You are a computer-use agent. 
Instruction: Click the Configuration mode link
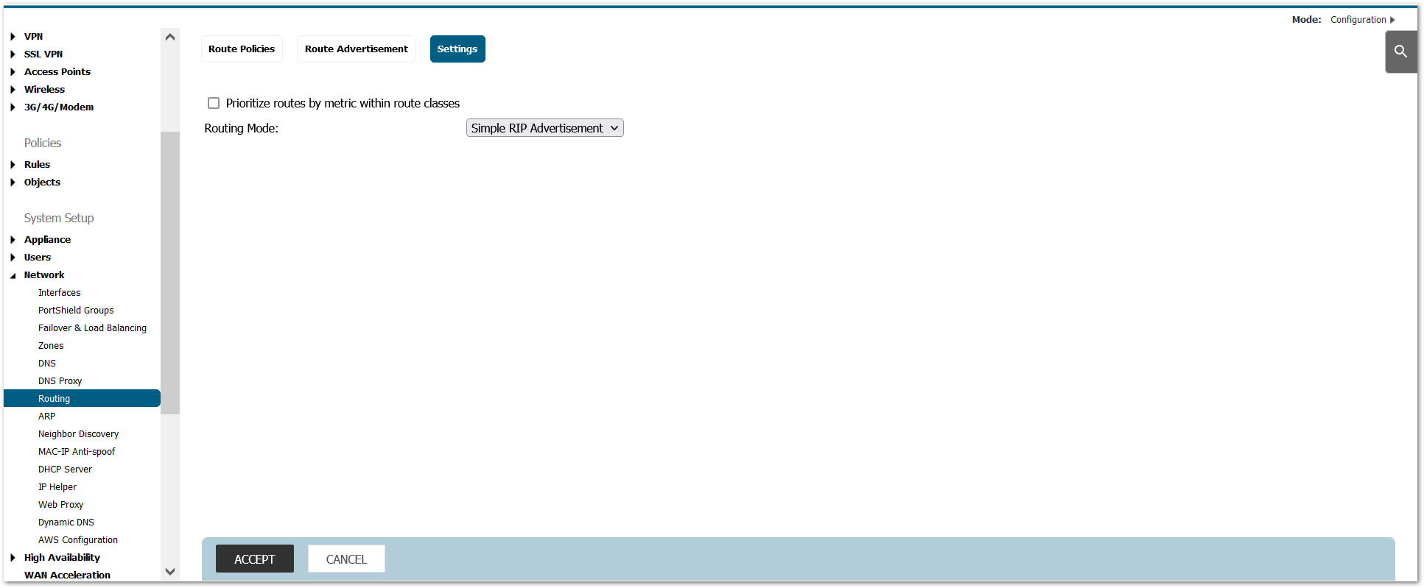click(x=1358, y=20)
